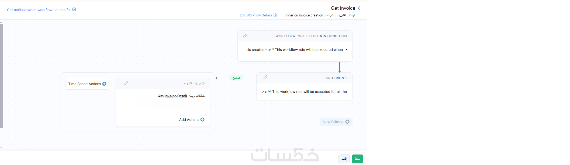
Task: Click the Add Actions label
Action: point(189,120)
